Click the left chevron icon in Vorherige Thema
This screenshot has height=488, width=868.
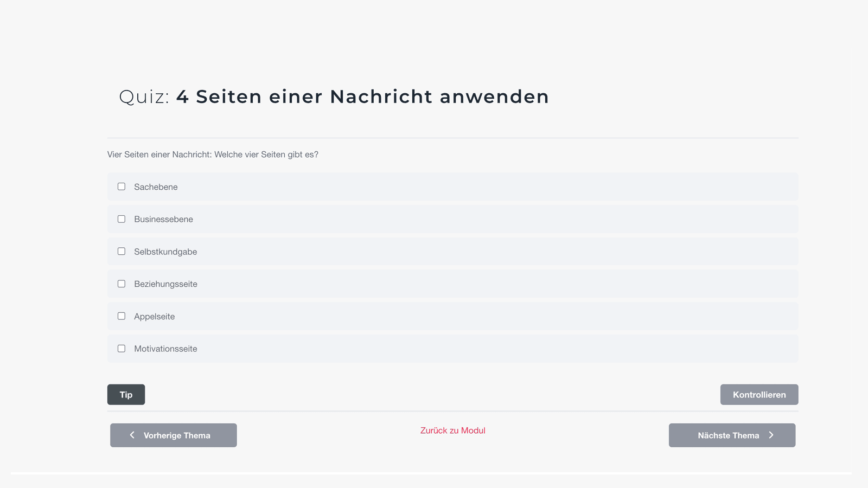click(132, 435)
